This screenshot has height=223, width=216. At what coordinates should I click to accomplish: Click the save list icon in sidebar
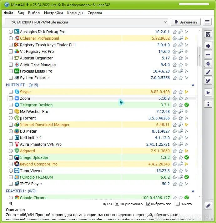pos(208,34)
